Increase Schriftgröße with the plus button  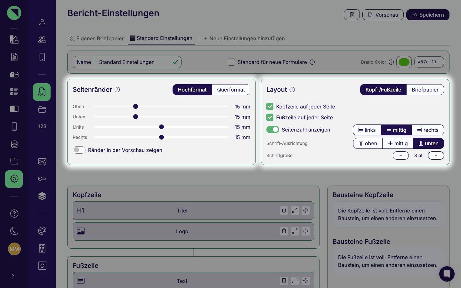tap(436, 156)
